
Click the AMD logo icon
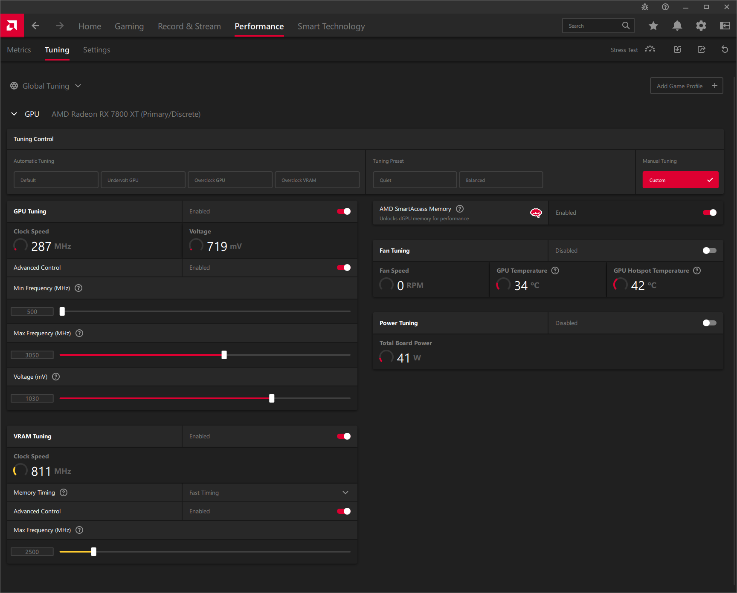pos(12,26)
